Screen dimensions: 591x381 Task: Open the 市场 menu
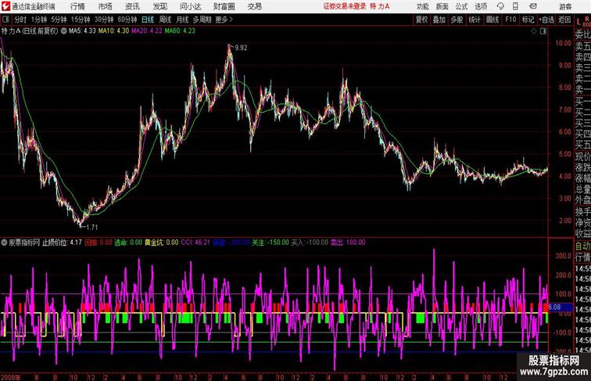[106, 7]
